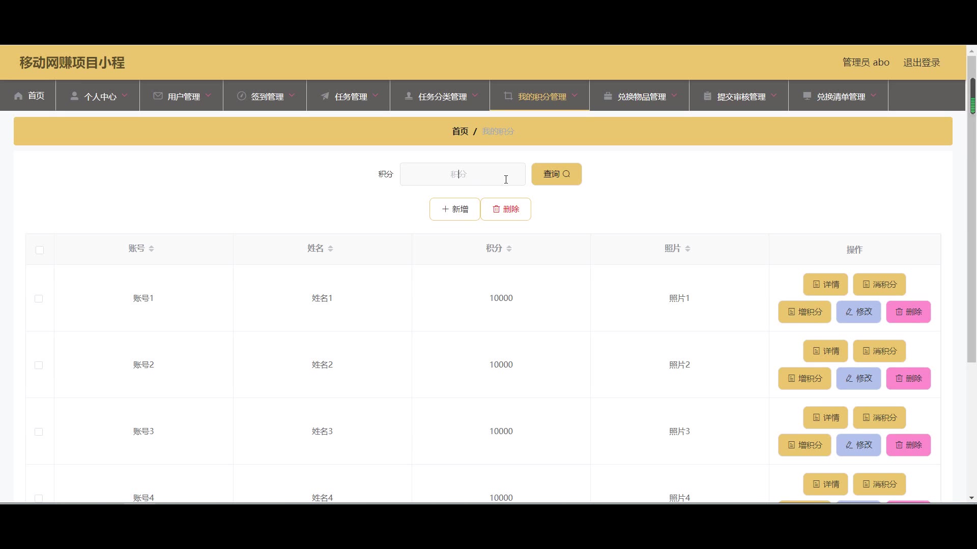Click 退出登录 to log out

click(x=921, y=62)
